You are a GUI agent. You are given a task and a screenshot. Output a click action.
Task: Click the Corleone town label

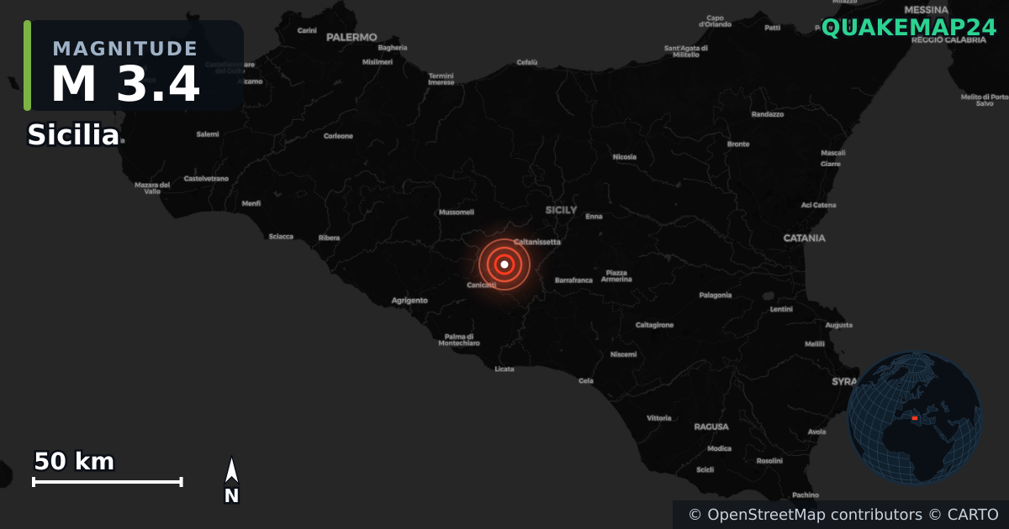[339, 136]
